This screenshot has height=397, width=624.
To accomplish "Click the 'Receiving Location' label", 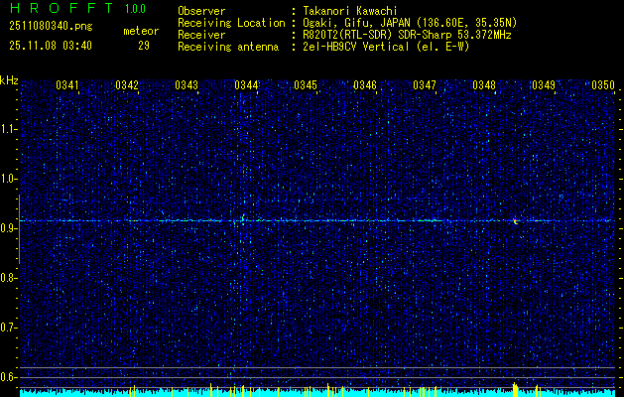I will pos(231,23).
